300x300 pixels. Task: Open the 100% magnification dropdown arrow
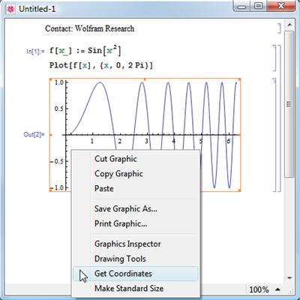click(277, 289)
